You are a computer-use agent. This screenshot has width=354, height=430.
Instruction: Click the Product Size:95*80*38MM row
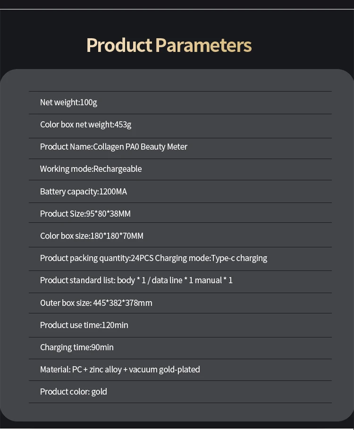pyautogui.click(x=85, y=214)
